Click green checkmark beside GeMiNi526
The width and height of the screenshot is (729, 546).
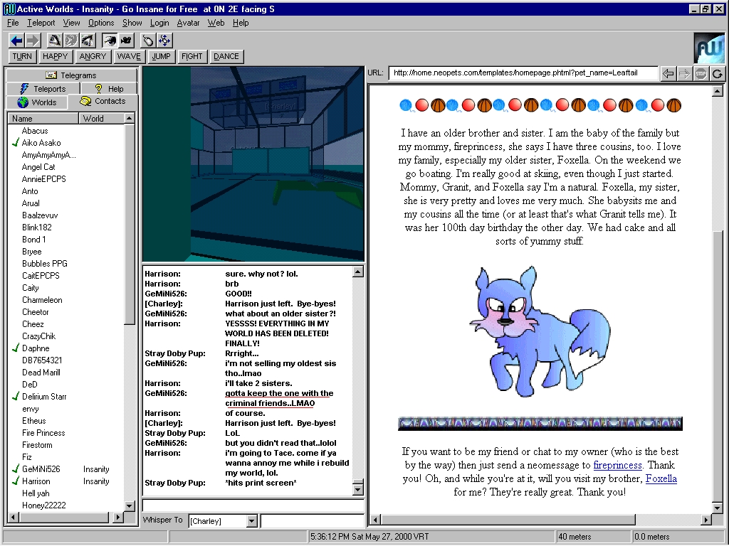coord(16,469)
